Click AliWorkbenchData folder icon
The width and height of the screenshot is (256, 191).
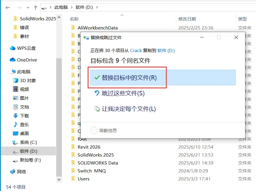73,28
